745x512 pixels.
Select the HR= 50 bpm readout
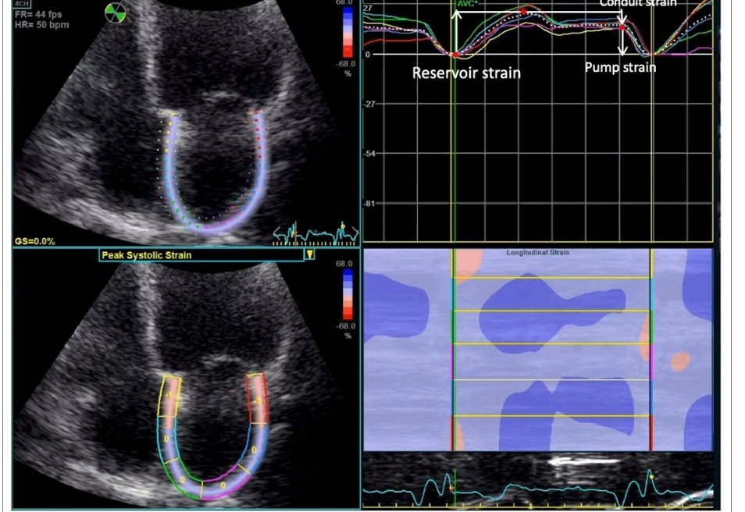pos(42,25)
